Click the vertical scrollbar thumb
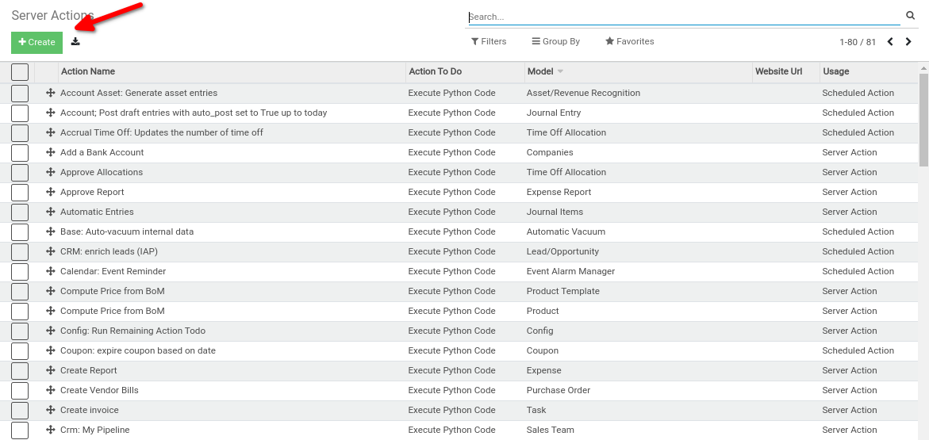 click(x=923, y=119)
